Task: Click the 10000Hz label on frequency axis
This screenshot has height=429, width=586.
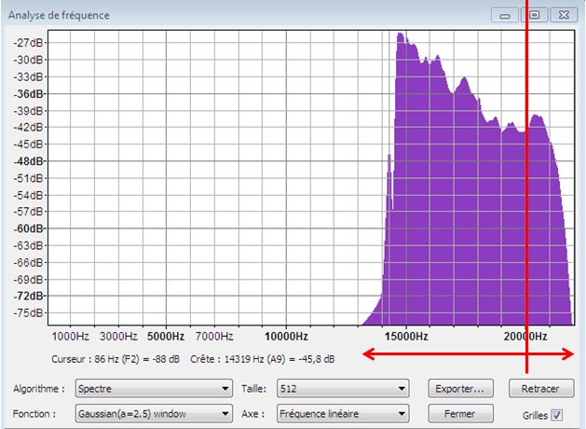Action: 286,336
